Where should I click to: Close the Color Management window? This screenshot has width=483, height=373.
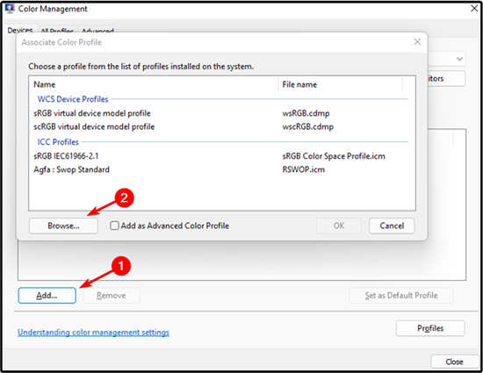(474, 9)
